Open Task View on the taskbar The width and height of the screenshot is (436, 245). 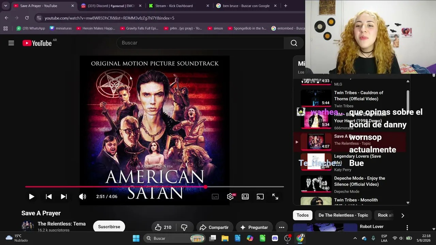click(213, 238)
